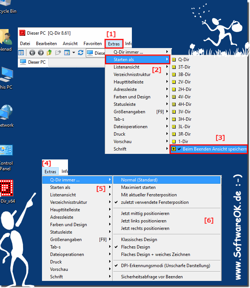Expand Farben und Design in upper menu
Image resolution: width=250 pixels, height=288 pixels.
coord(137,97)
